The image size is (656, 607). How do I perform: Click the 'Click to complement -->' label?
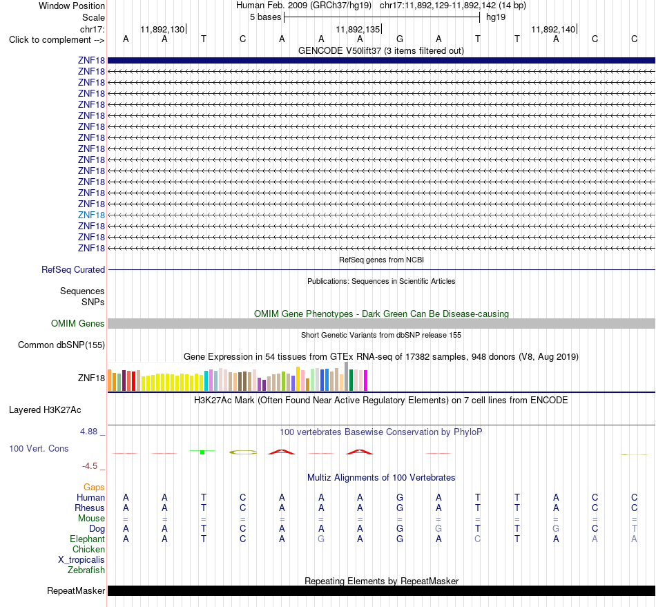click(x=57, y=40)
